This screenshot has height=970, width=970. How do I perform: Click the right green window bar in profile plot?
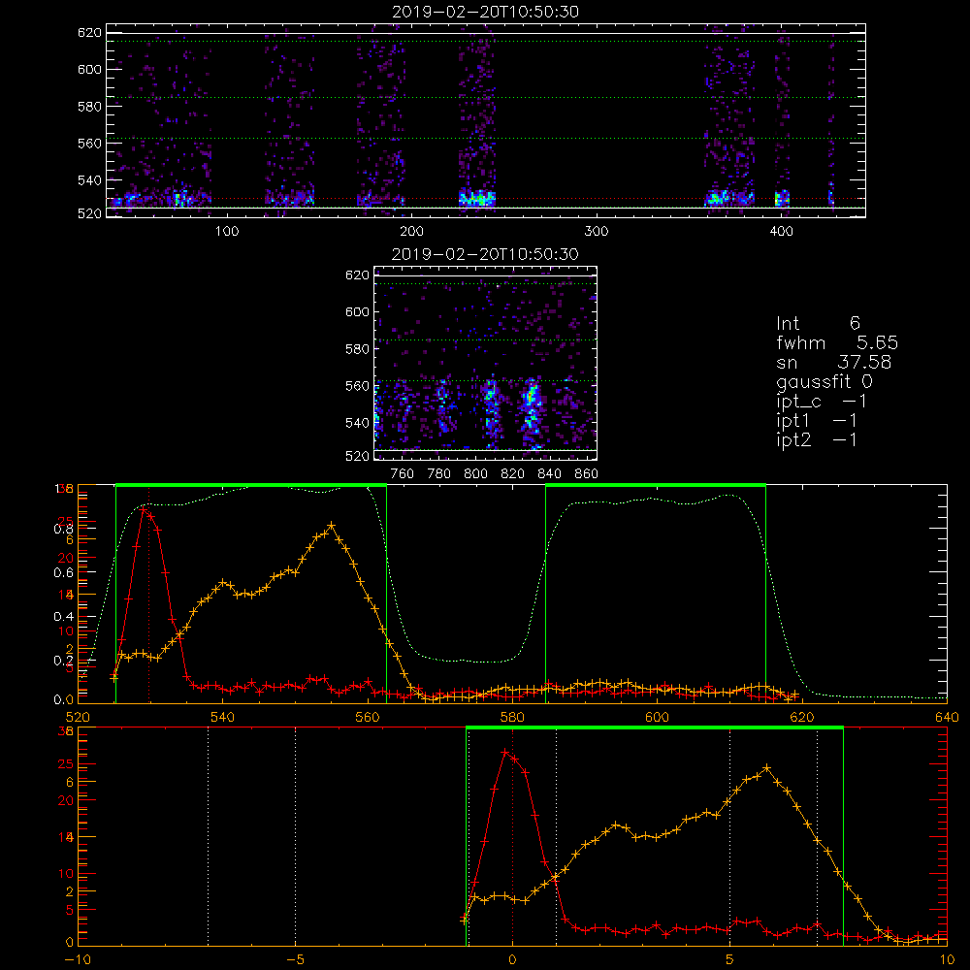(x=656, y=486)
